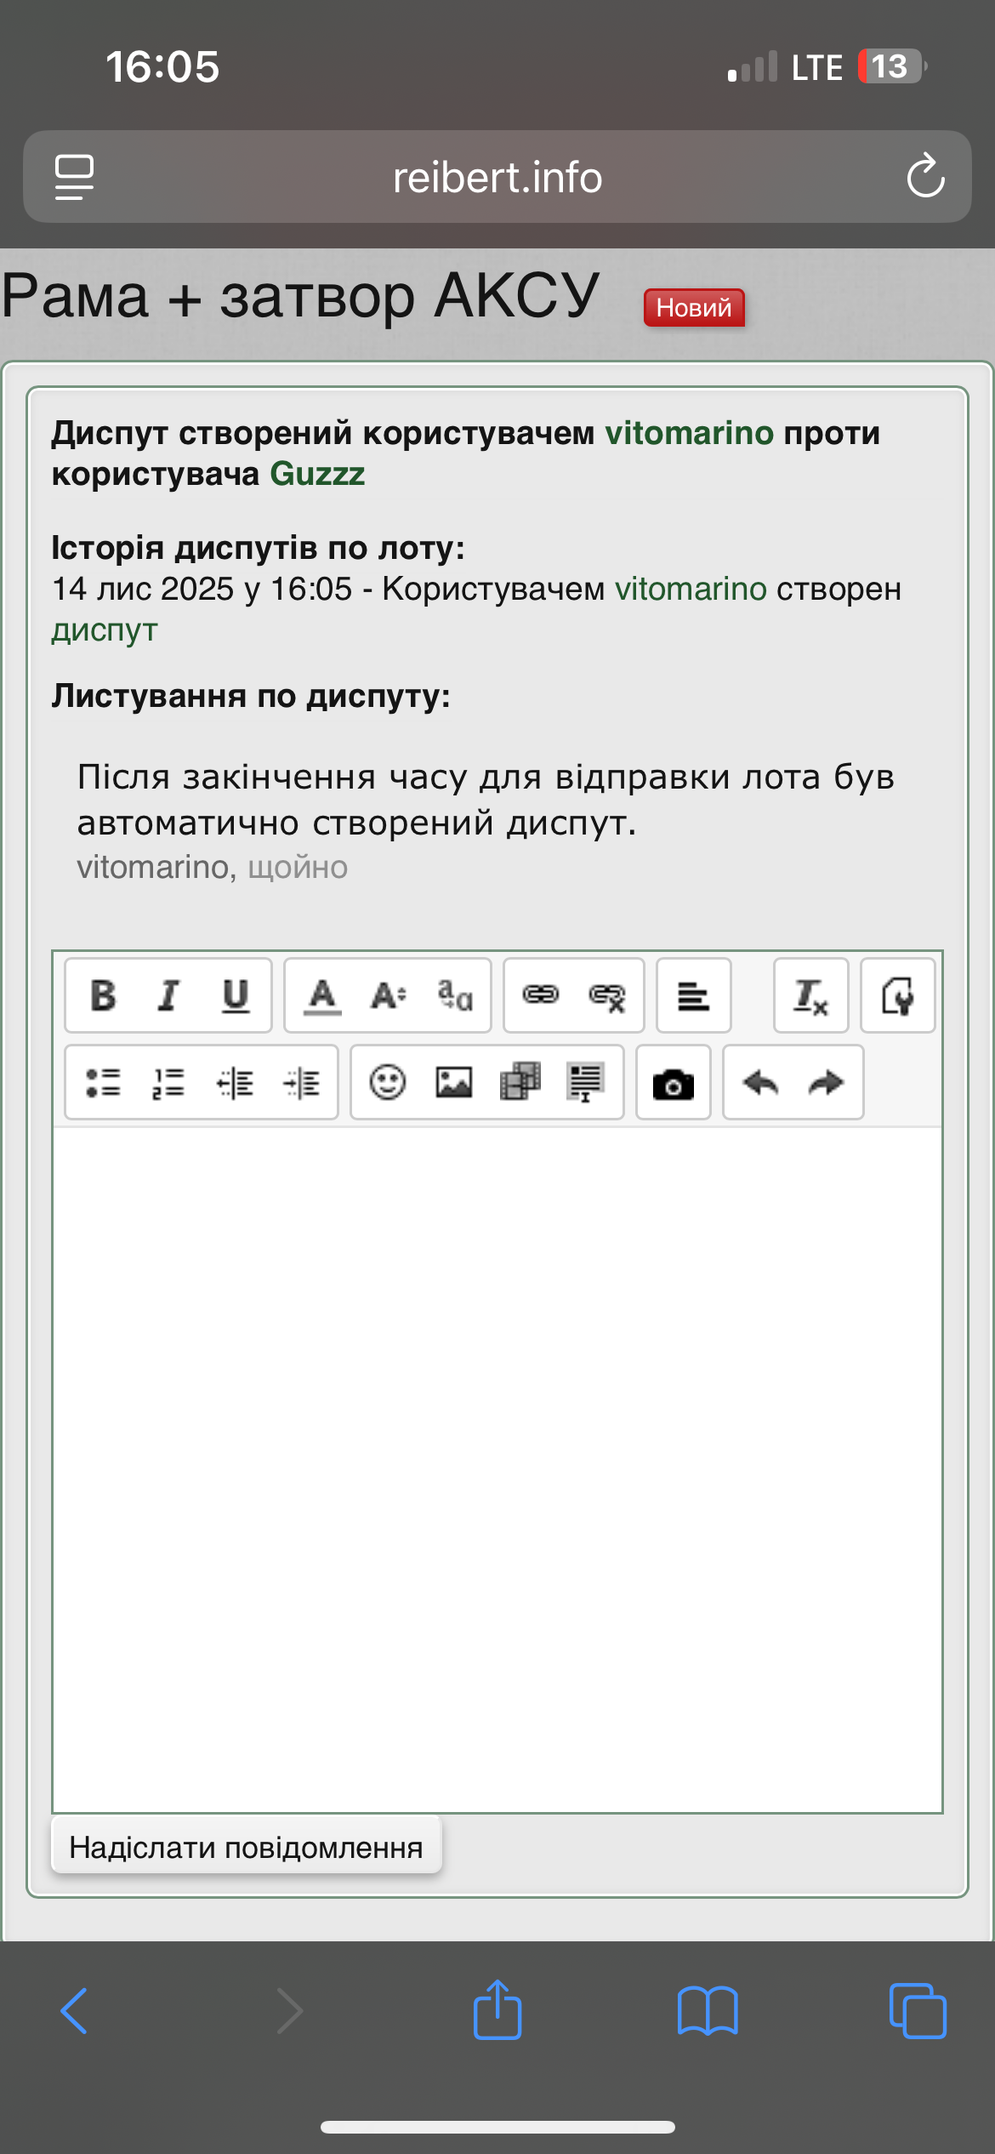Click the red Новий status badge

click(694, 308)
